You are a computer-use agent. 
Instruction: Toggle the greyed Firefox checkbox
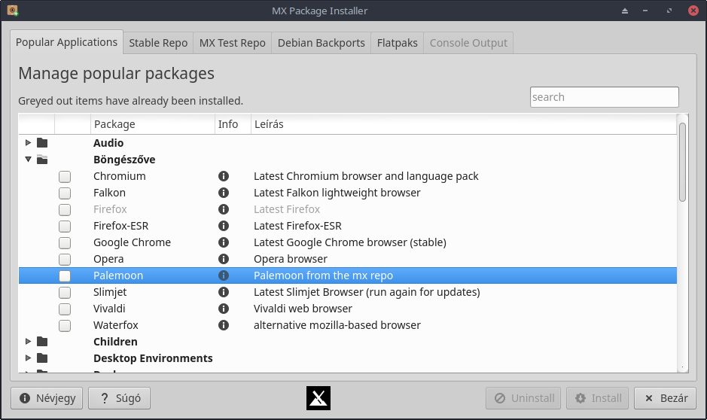tap(65, 210)
